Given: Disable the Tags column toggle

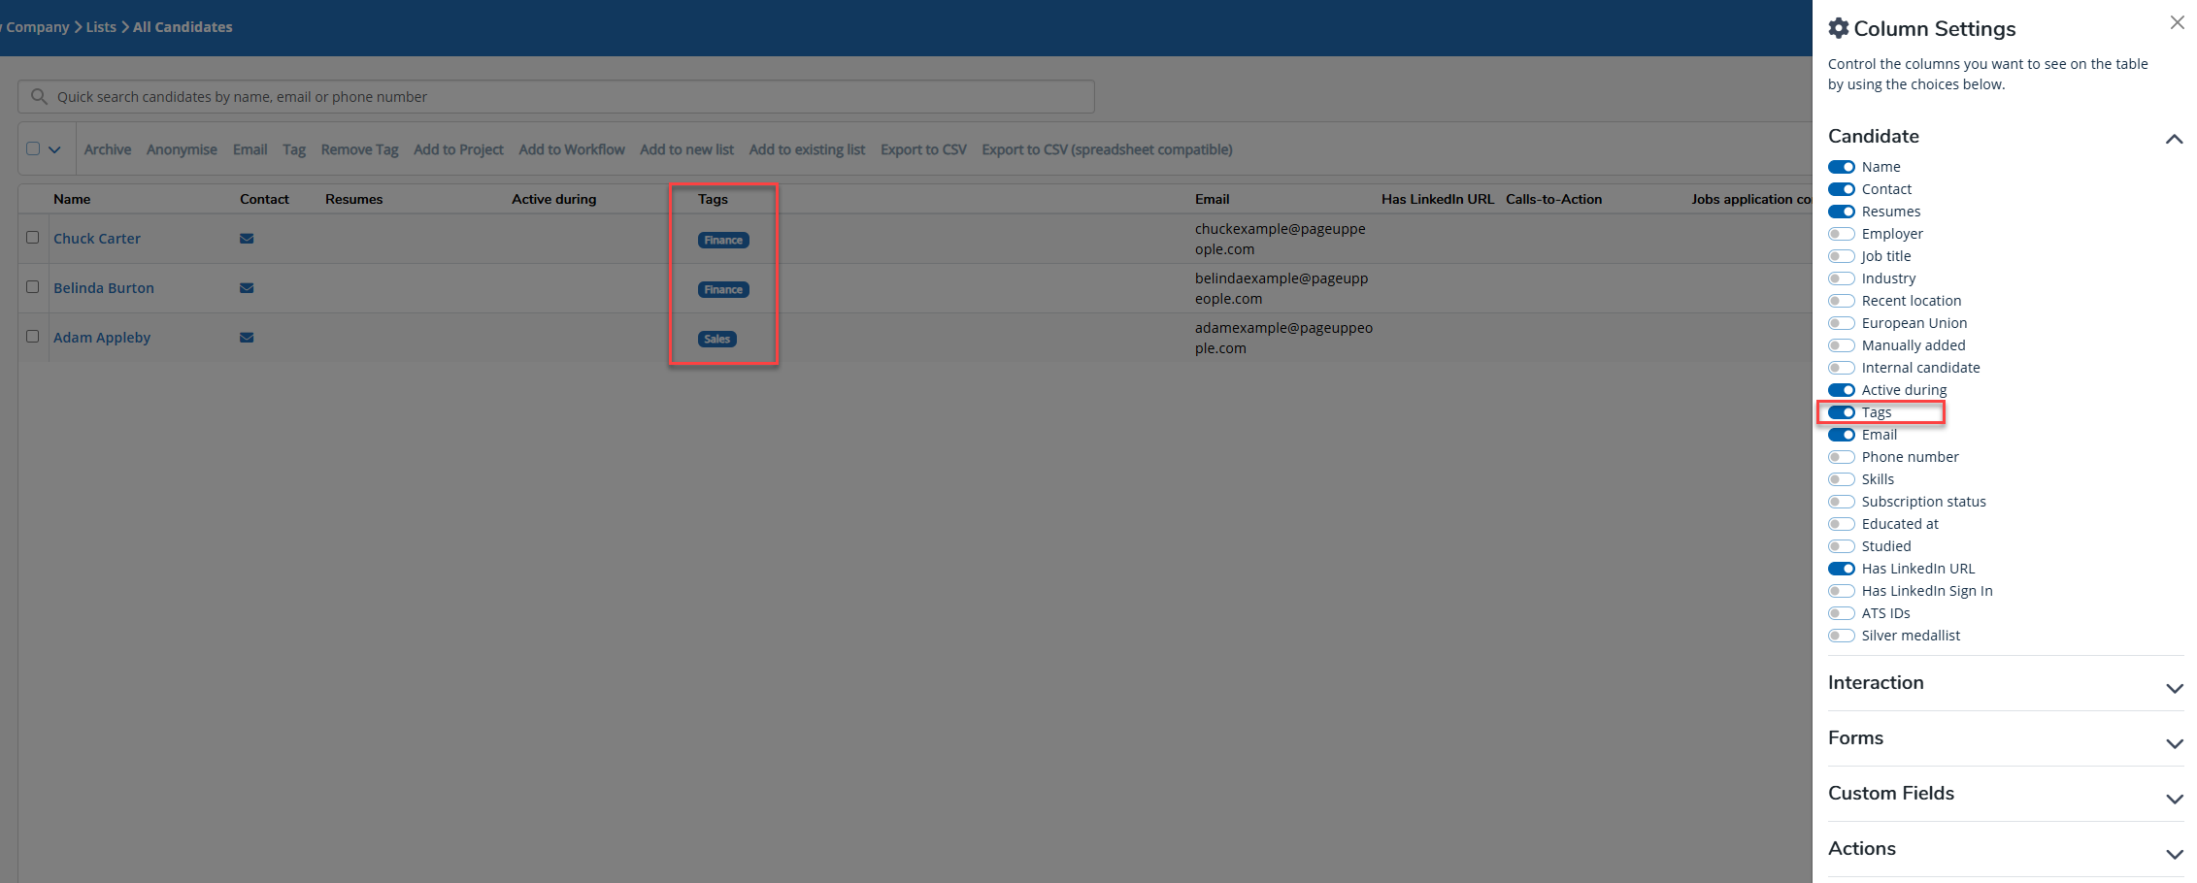Looking at the screenshot, I should point(1841,412).
